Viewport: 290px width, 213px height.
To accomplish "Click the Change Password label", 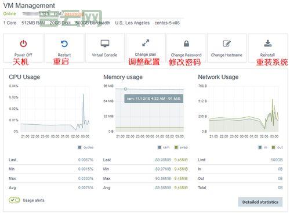I will click(186, 55).
